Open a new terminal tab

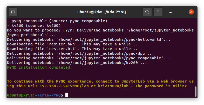13,12
